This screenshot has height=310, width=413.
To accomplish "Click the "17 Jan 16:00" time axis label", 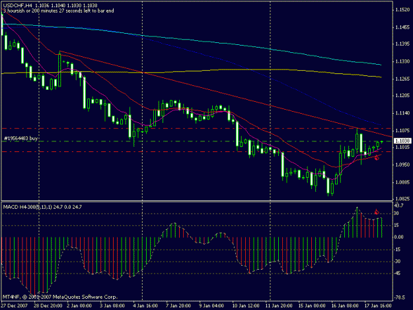I will pos(378,306).
